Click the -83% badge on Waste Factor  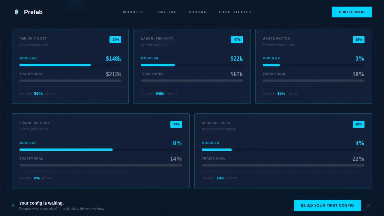click(358, 40)
